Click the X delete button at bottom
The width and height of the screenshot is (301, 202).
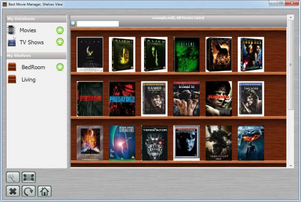click(x=13, y=191)
